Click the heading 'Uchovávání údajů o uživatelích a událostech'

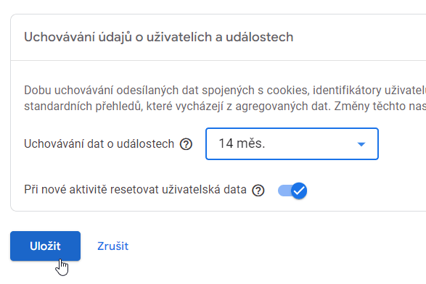tap(159, 37)
